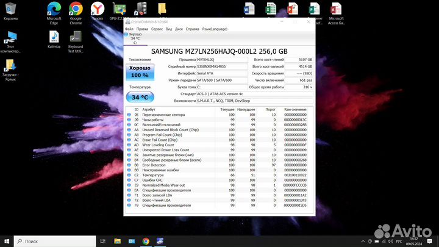Open the Язык(Language) menu

pos(215,29)
